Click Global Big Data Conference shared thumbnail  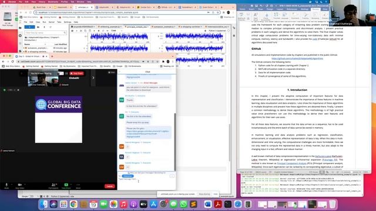tap(59, 120)
